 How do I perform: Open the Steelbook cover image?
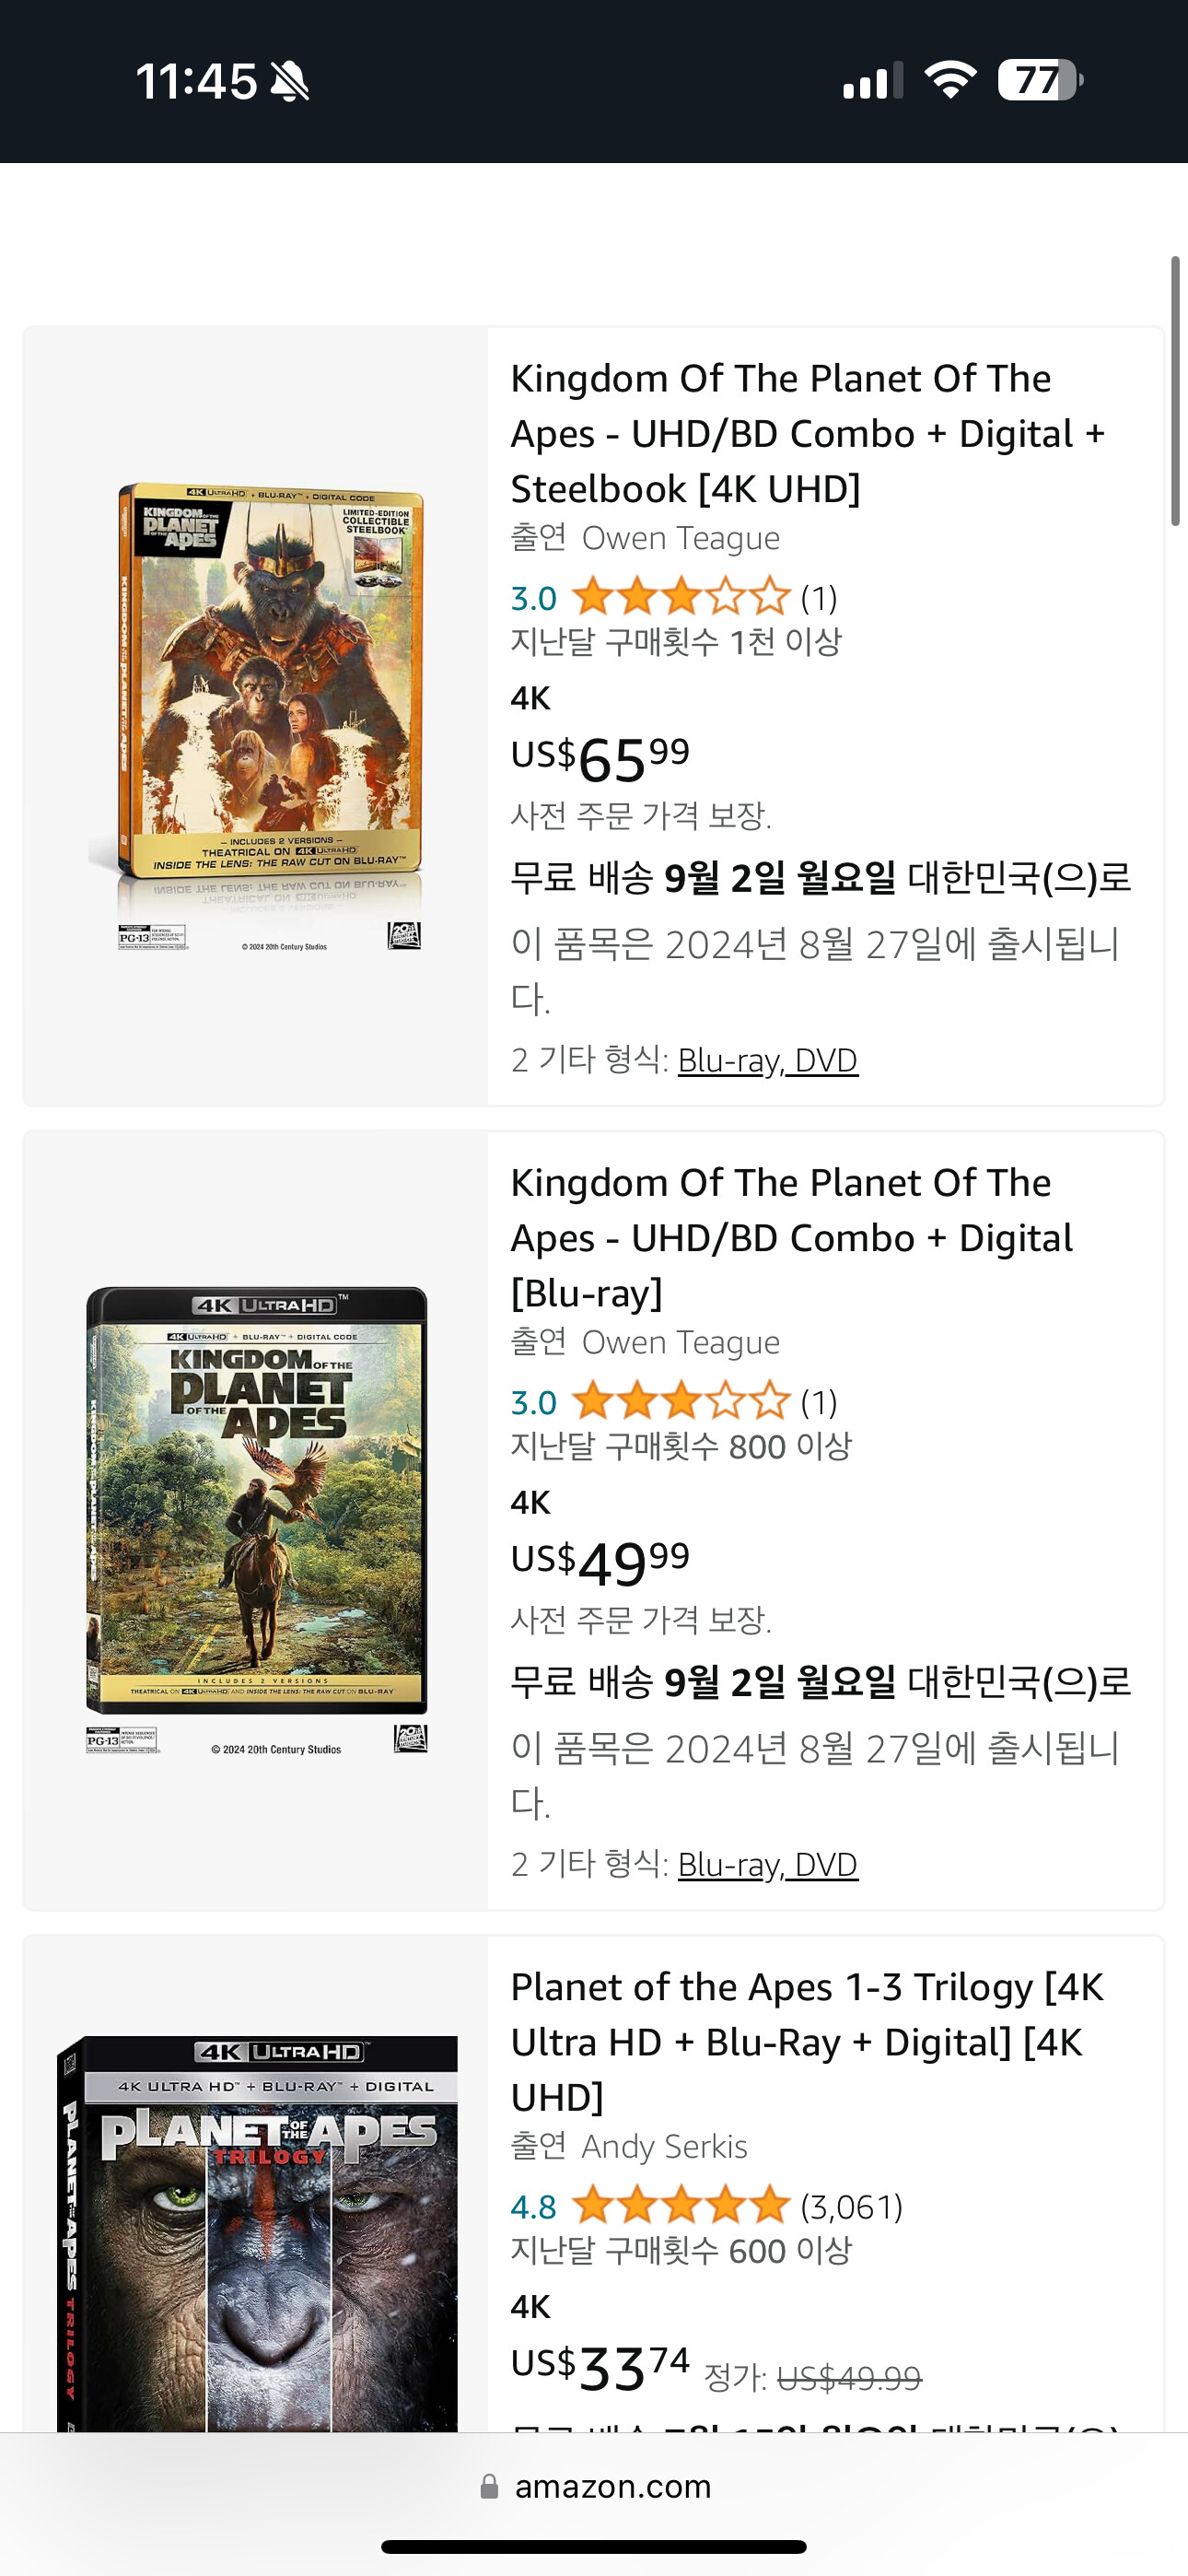click(x=257, y=716)
